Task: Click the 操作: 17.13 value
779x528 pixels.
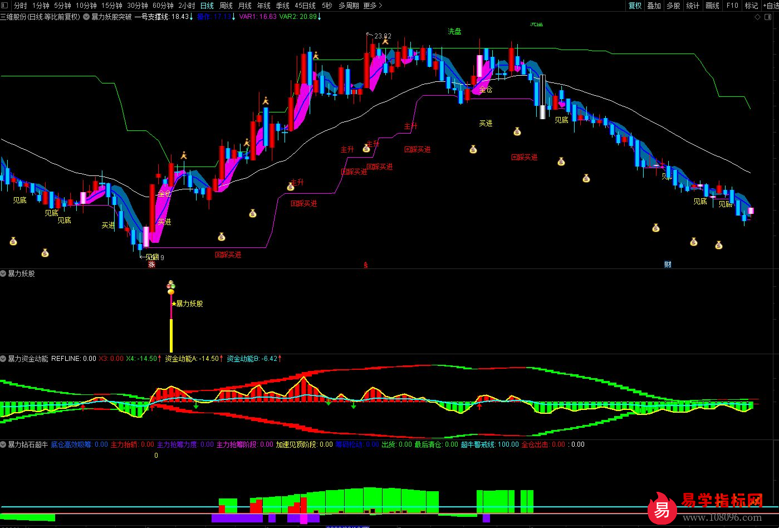Action: pyautogui.click(x=214, y=17)
